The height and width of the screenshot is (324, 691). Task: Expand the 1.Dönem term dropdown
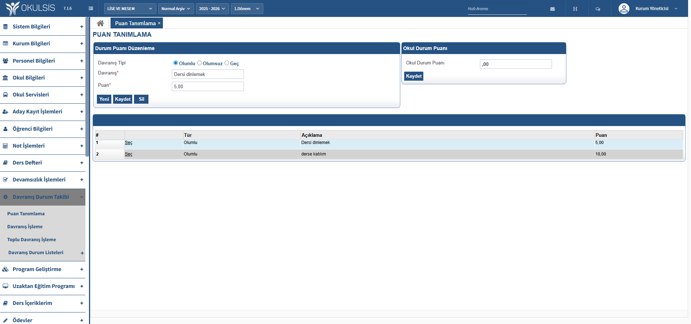click(247, 9)
